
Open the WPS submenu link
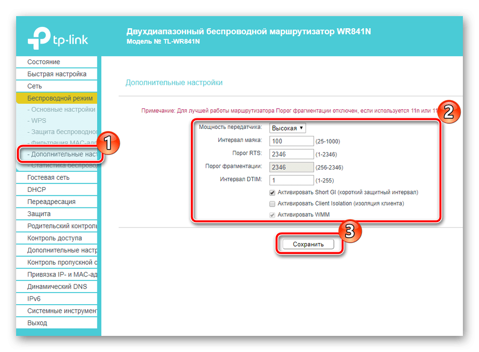coord(38,121)
